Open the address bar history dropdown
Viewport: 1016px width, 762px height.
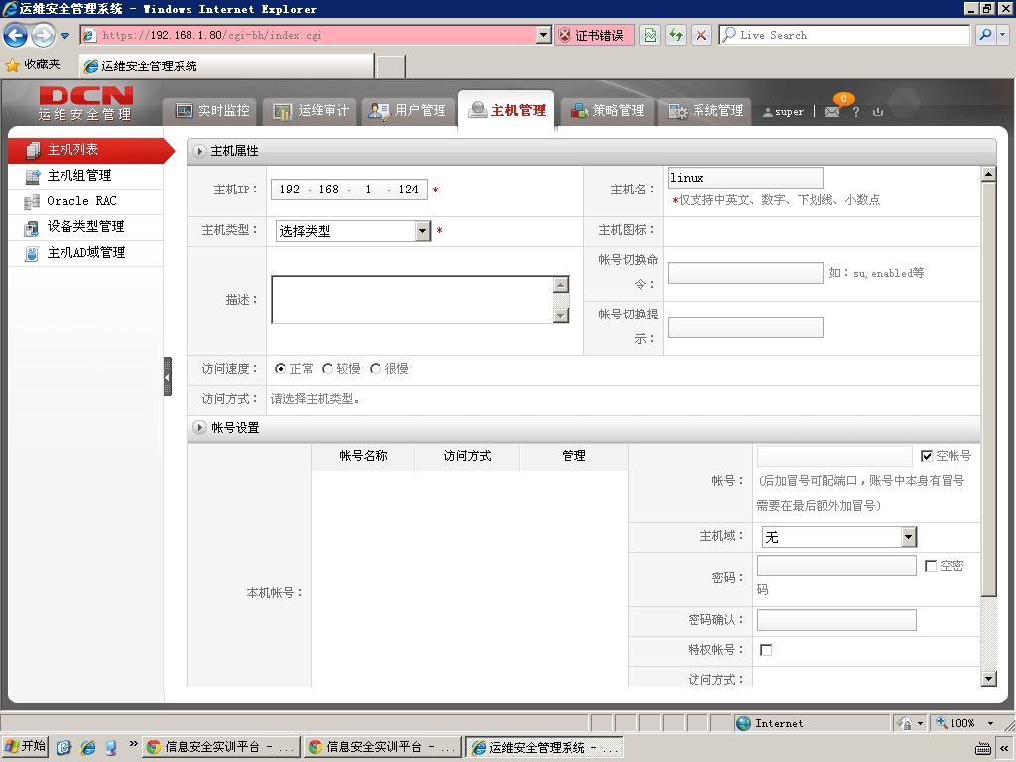[544, 35]
